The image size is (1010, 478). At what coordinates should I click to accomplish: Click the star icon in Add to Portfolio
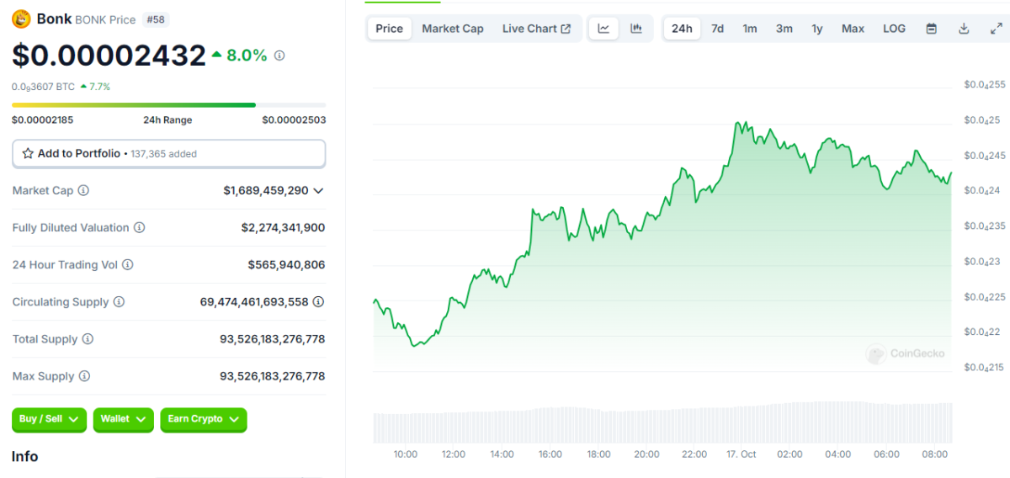tap(28, 154)
